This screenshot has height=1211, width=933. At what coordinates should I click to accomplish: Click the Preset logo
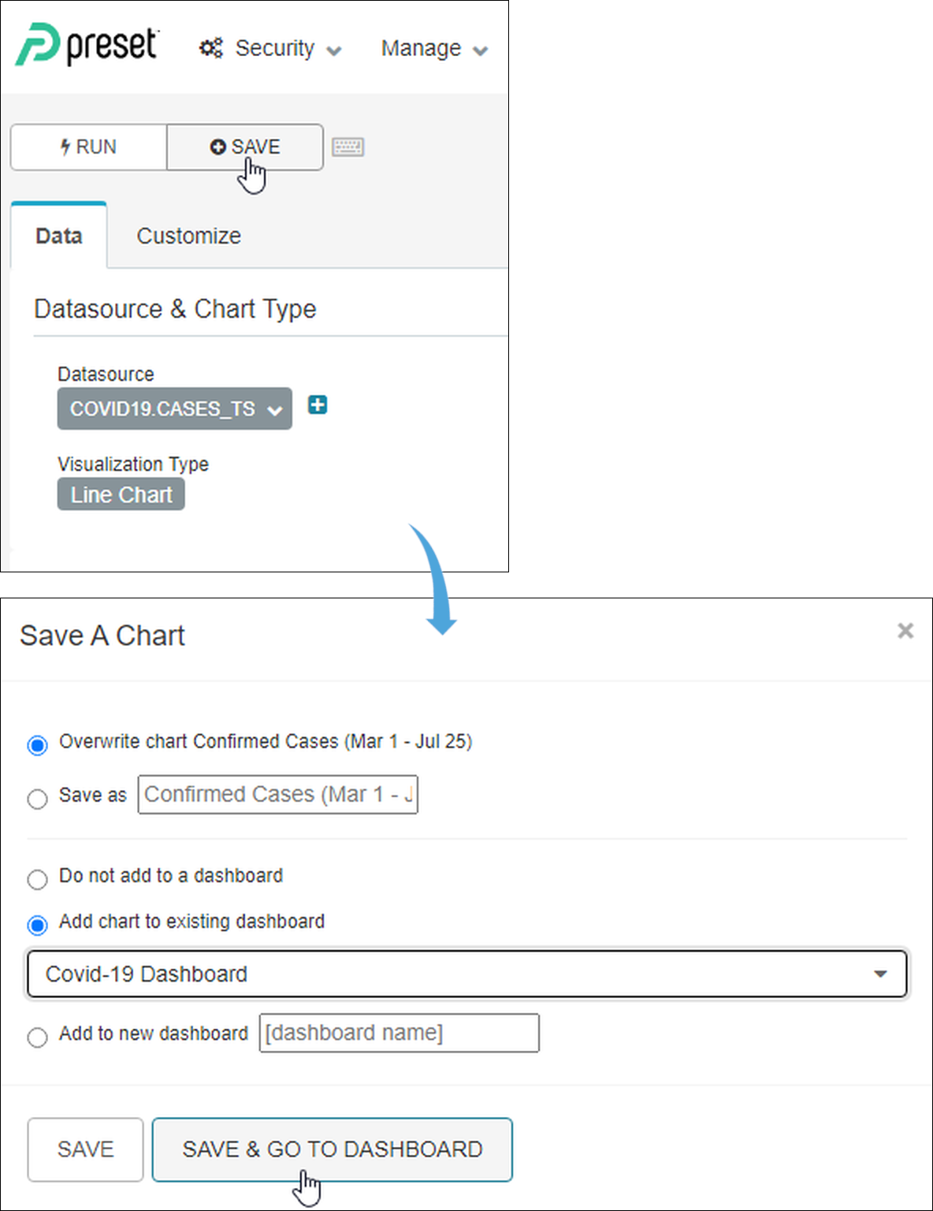[87, 45]
